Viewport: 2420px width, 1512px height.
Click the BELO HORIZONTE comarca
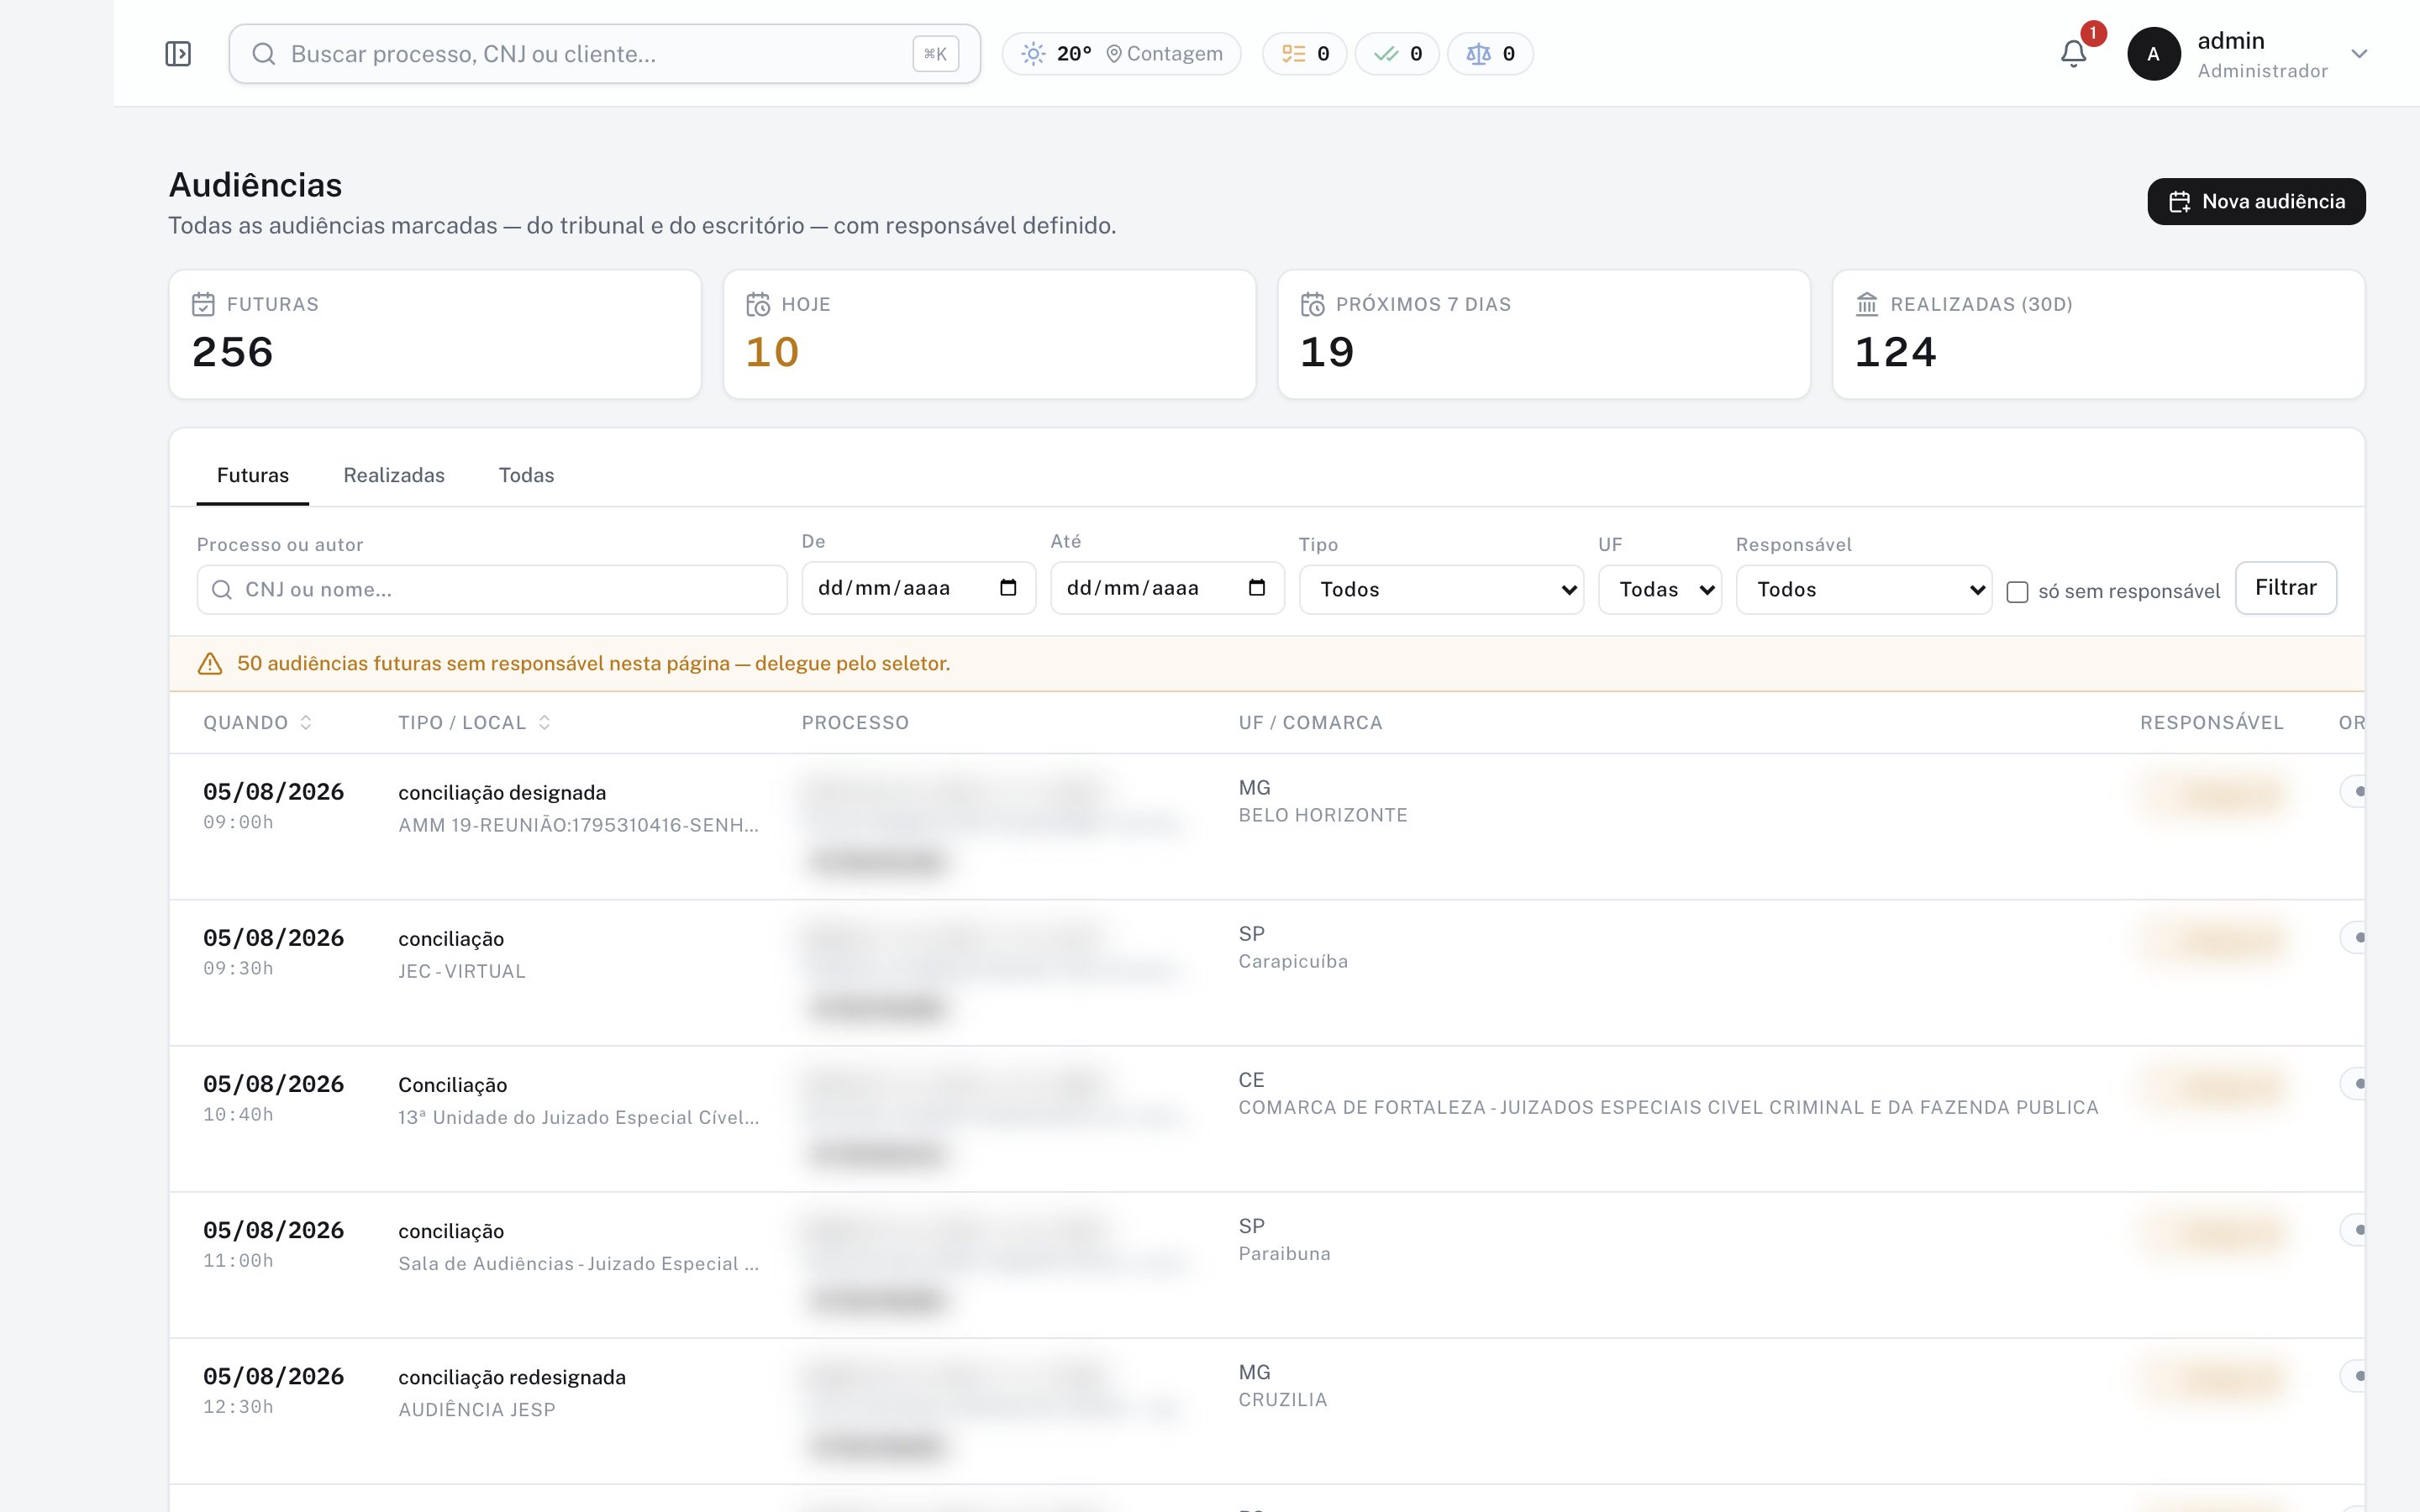(x=1323, y=815)
